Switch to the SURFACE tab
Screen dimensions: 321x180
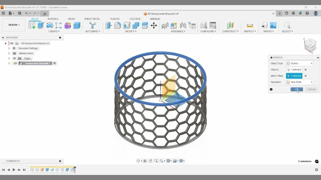(x=53, y=19)
